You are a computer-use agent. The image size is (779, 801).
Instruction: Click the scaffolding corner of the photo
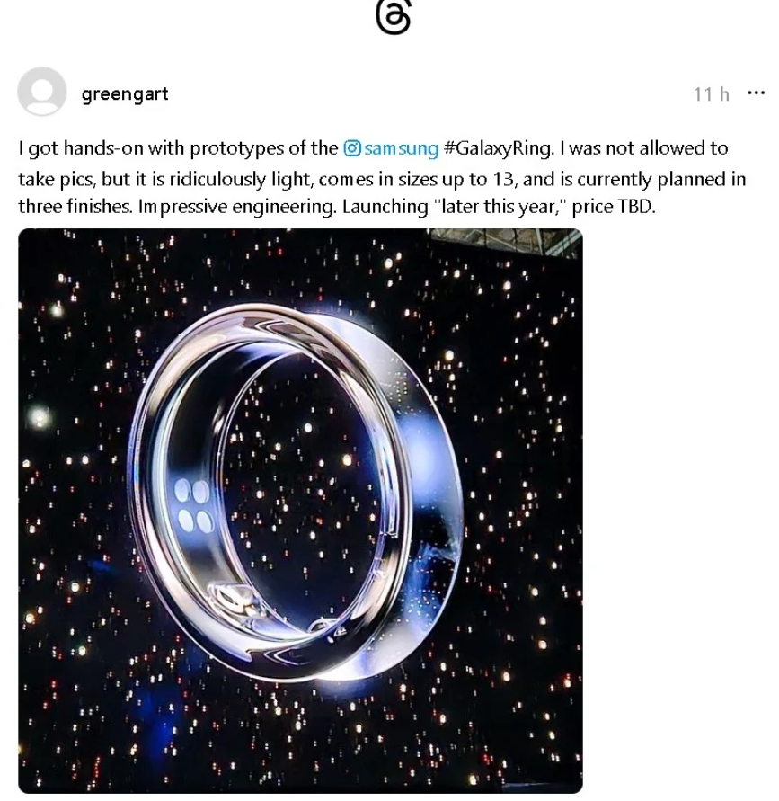(505, 240)
